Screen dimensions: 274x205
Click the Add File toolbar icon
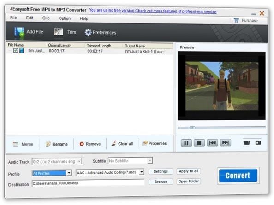19,32
